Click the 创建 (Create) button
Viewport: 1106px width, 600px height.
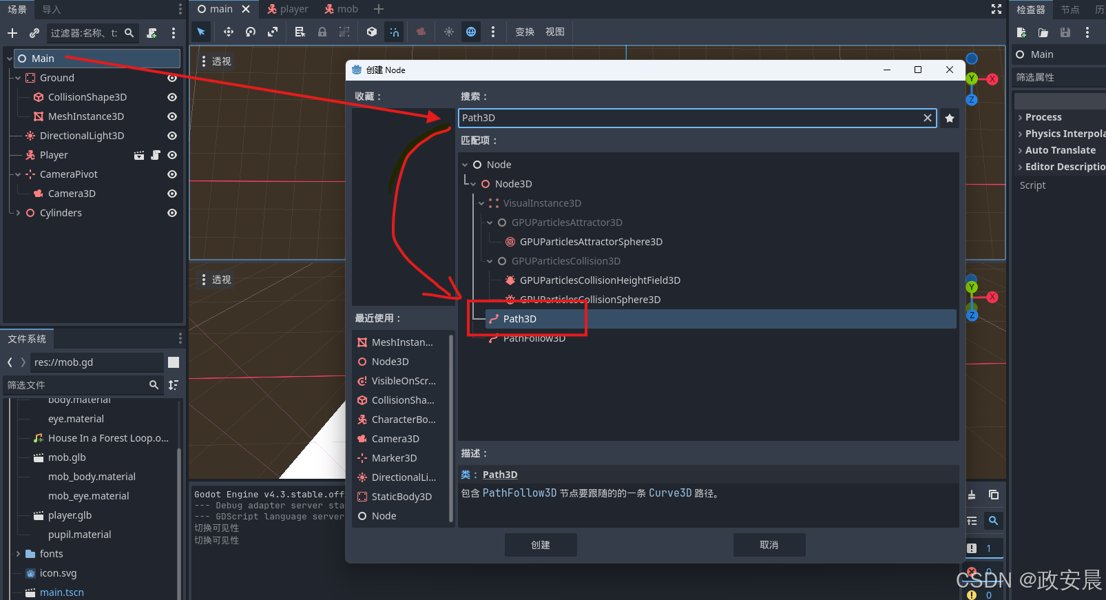[541, 545]
